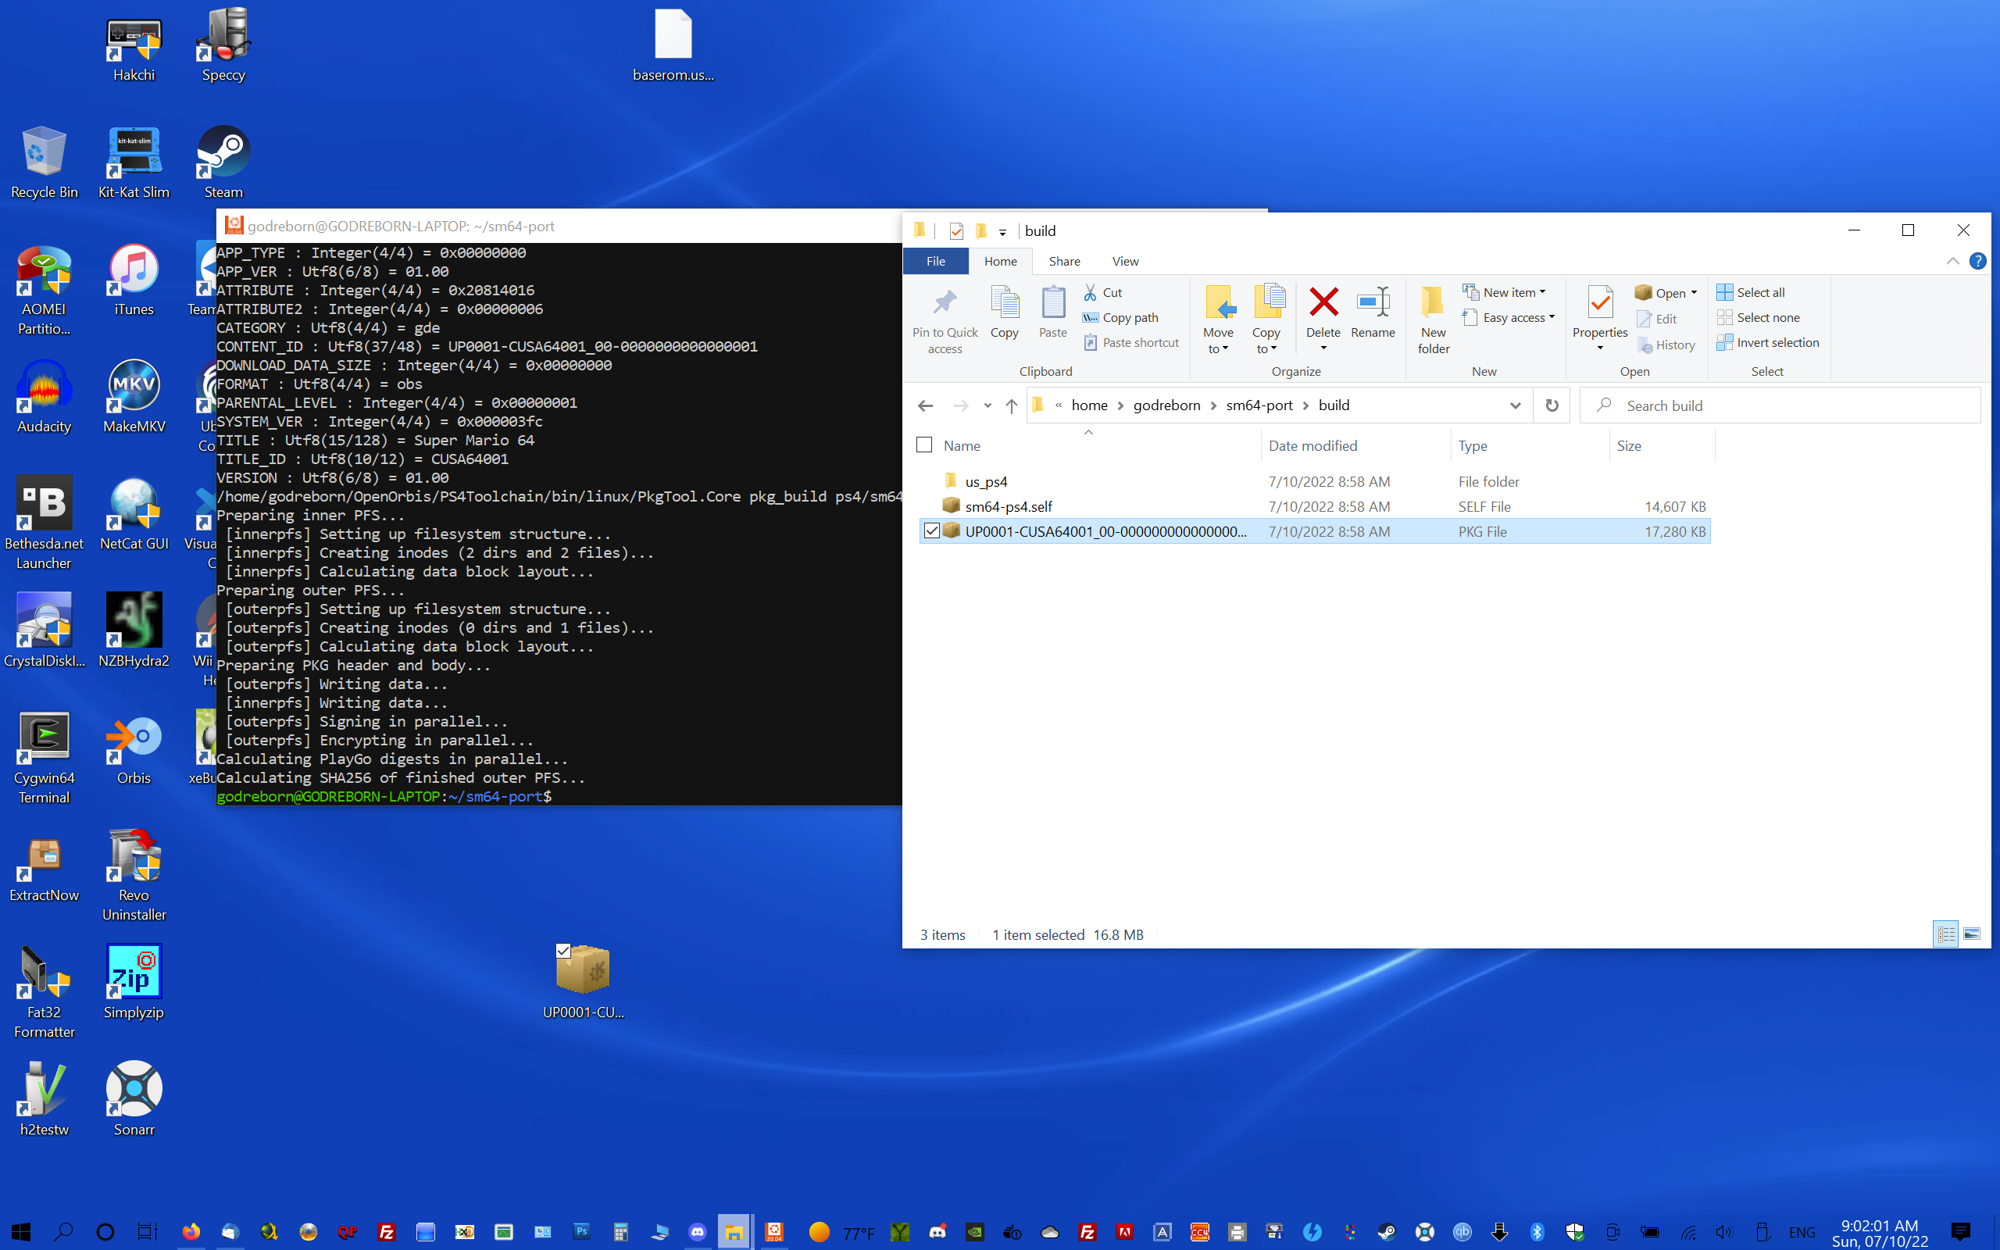Switch to the View ribbon tab
This screenshot has width=2000, height=1250.
pyautogui.click(x=1125, y=261)
